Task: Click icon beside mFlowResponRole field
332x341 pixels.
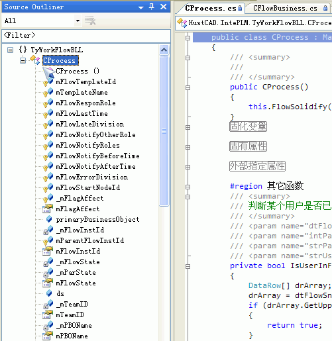Action: tap(48, 103)
